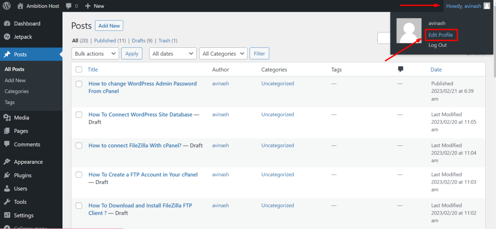The image size is (496, 229).
Task: Click the Settings sliders icon
Action: tap(7, 215)
